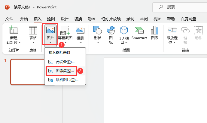
Task: Expand the 缩放定位 dropdown arrow
Action: click(x=174, y=42)
